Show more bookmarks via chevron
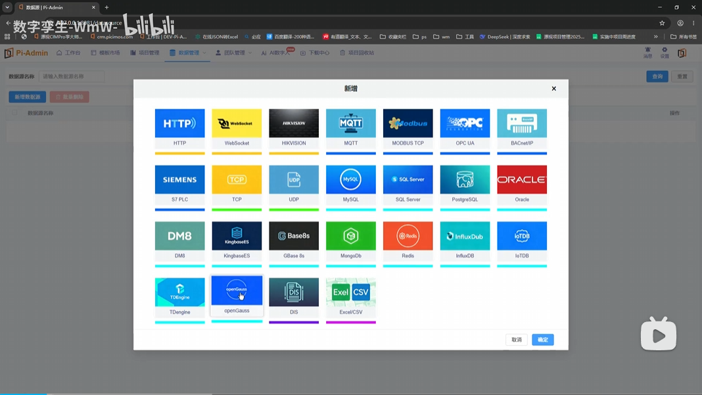The image size is (702, 395). [656, 37]
